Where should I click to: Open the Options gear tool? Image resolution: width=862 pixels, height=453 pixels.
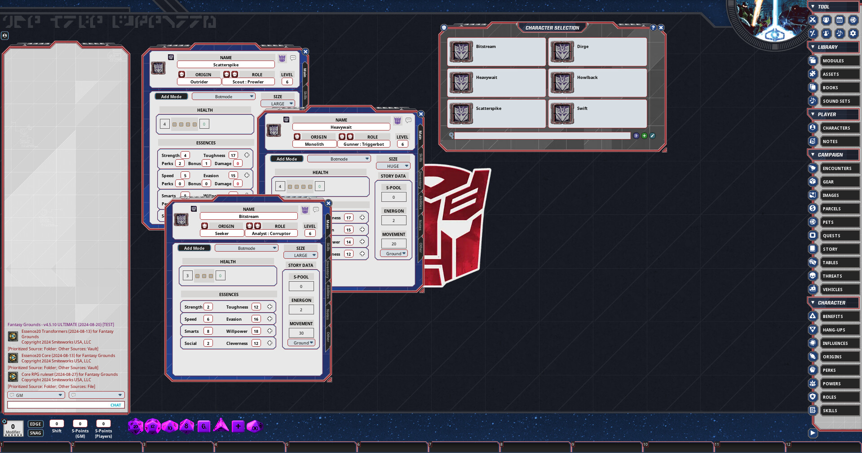pyautogui.click(x=853, y=34)
